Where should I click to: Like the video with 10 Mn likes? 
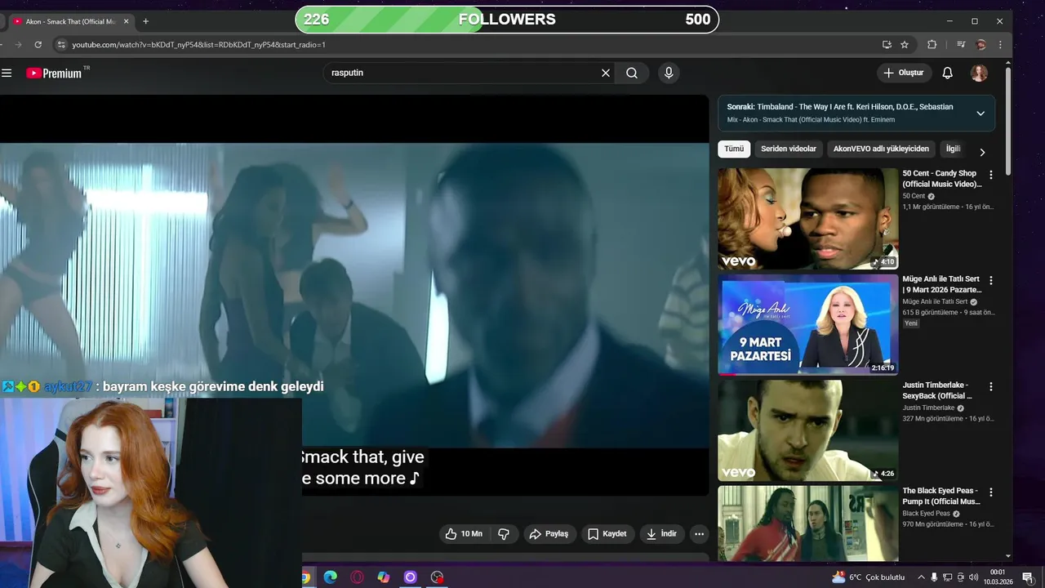[x=464, y=534]
